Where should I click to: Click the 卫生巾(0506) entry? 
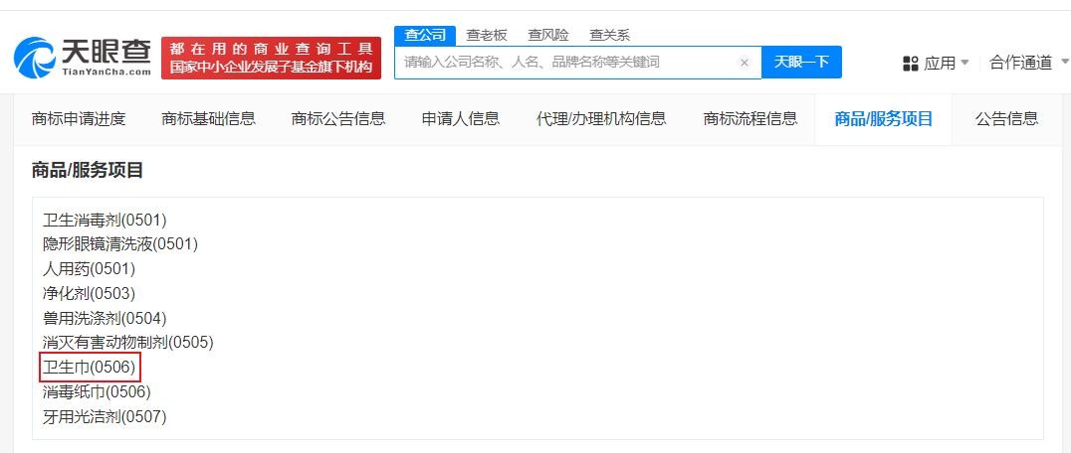91,368
